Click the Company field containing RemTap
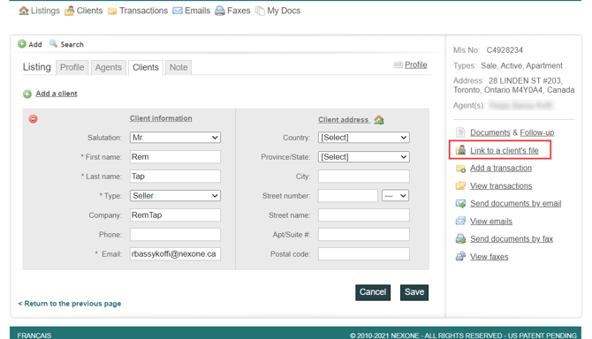 175,215
